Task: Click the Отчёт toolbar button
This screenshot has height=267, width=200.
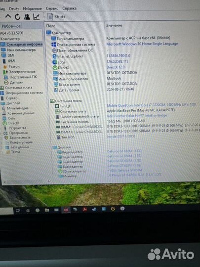Action: 56,16
